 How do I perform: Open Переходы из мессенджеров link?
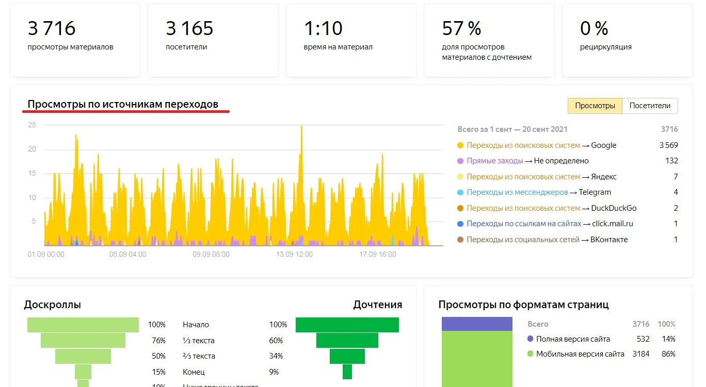[517, 193]
